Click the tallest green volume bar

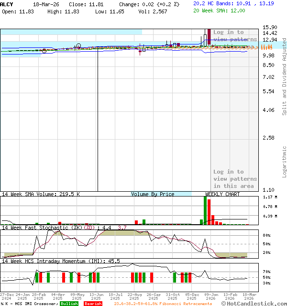coord(205,210)
